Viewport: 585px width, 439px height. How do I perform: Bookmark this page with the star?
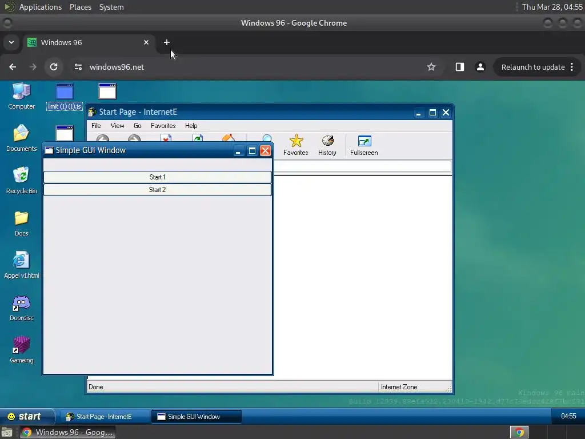[x=431, y=67]
